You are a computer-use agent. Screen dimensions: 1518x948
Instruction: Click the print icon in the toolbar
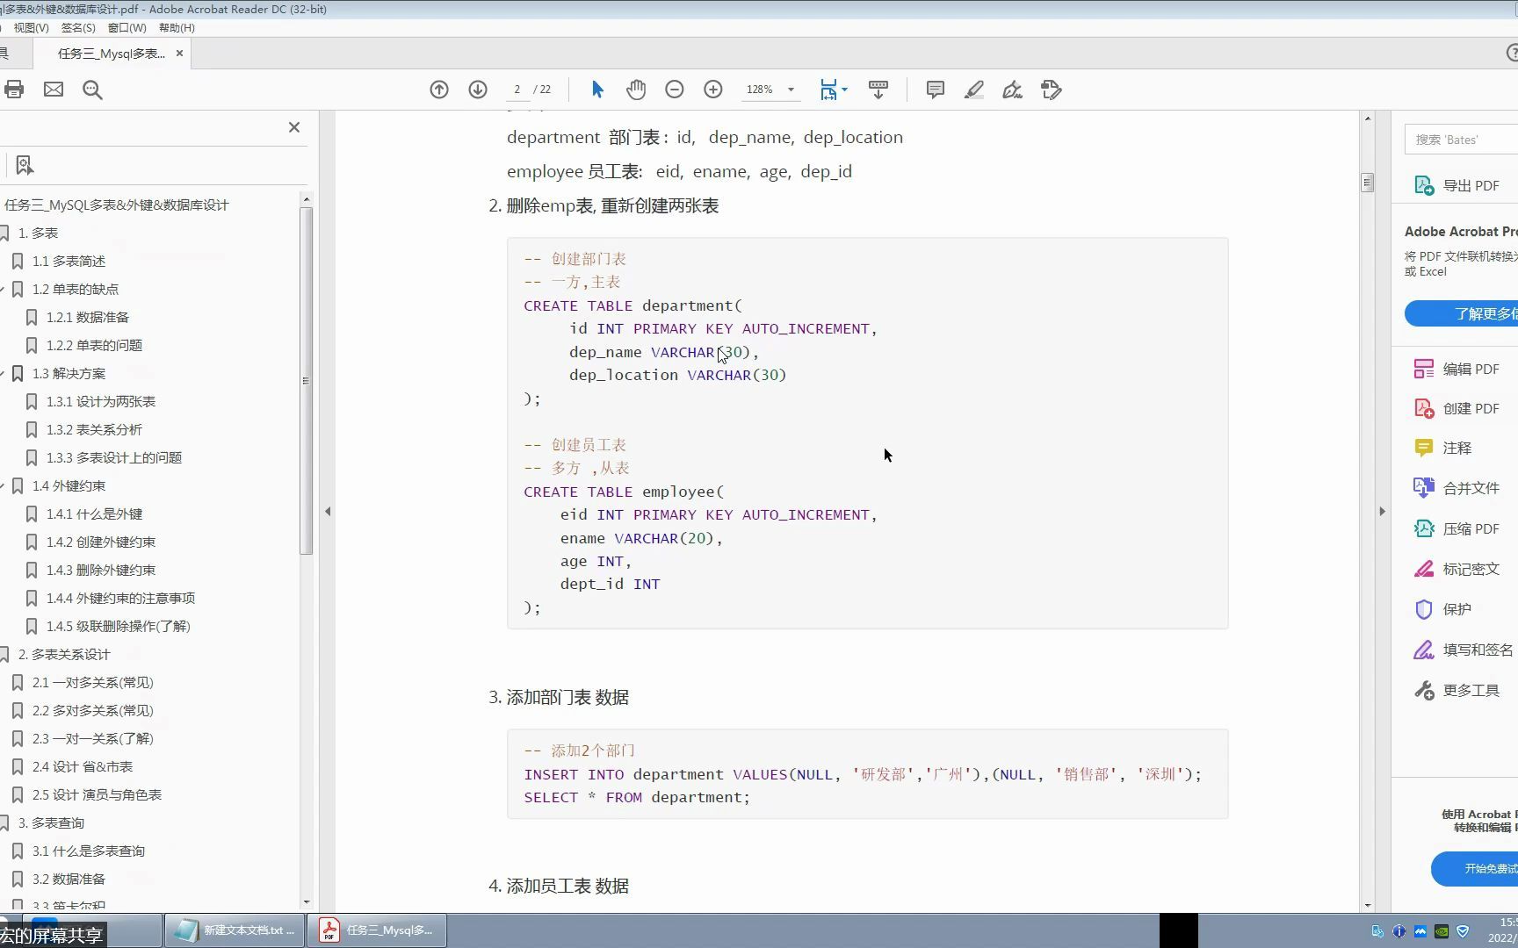coord(13,90)
